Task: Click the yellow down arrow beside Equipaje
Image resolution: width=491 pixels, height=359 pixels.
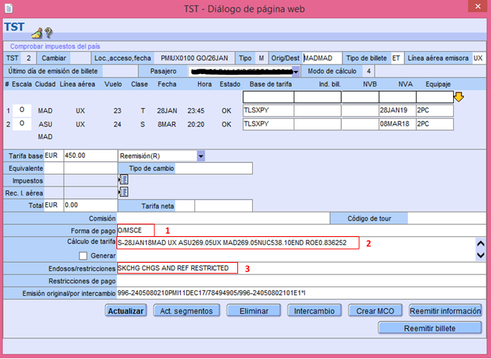Action: coord(458,97)
